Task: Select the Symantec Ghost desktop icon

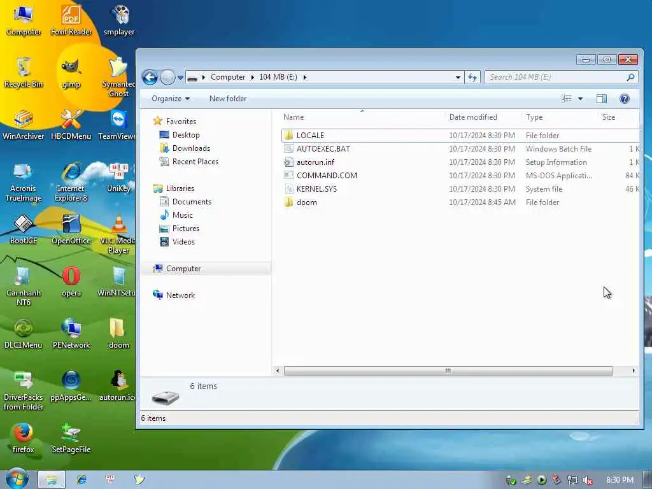Action: (119, 77)
